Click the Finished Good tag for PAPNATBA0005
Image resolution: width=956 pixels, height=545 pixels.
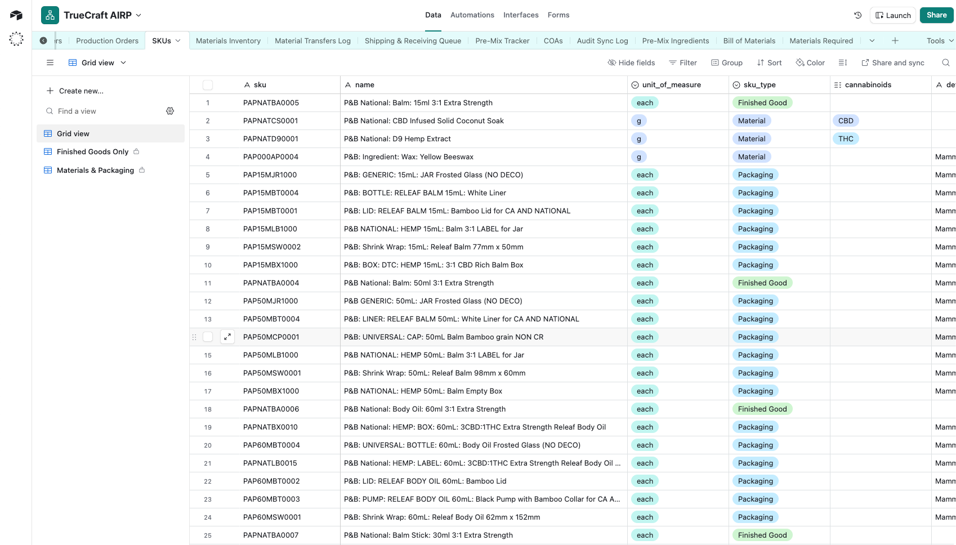click(762, 102)
